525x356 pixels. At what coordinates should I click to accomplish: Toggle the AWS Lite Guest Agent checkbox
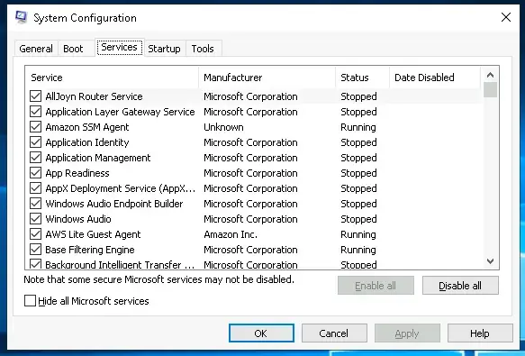[35, 234]
